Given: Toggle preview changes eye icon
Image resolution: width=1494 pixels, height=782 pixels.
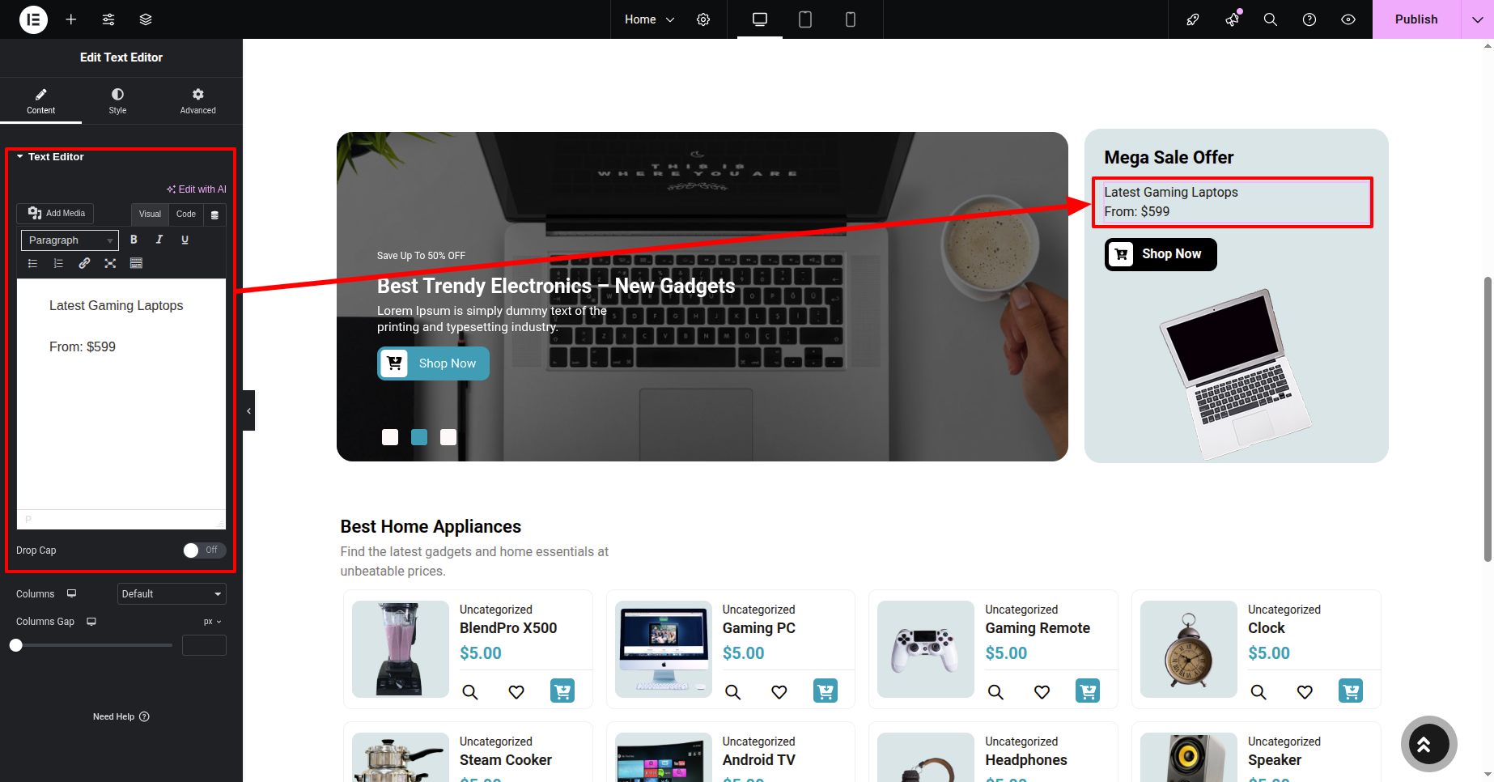Looking at the screenshot, I should [1348, 19].
